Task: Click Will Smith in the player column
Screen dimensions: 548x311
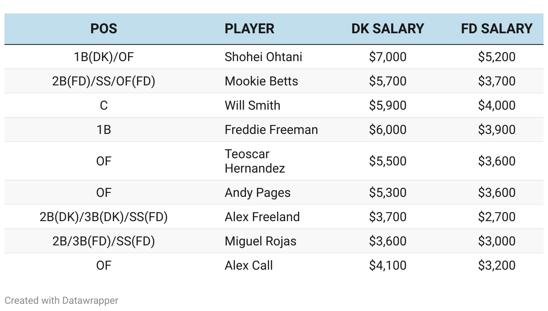Action: coord(252,106)
